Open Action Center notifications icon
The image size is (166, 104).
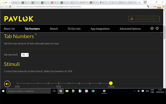pos(143,91)
